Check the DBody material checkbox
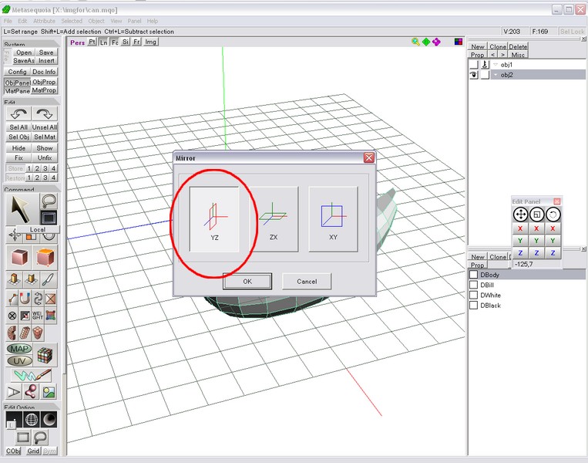The image size is (588, 463). pos(474,275)
